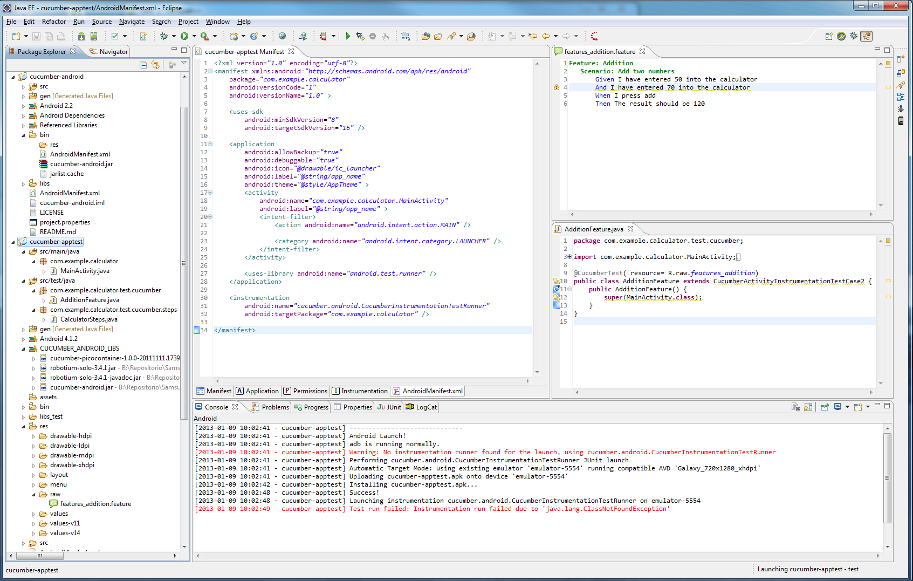Open the Run configurations dropdown arrow
913x581 pixels.
tap(194, 36)
